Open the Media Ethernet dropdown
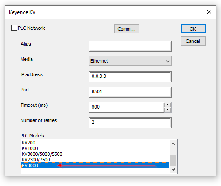 coord(130,61)
